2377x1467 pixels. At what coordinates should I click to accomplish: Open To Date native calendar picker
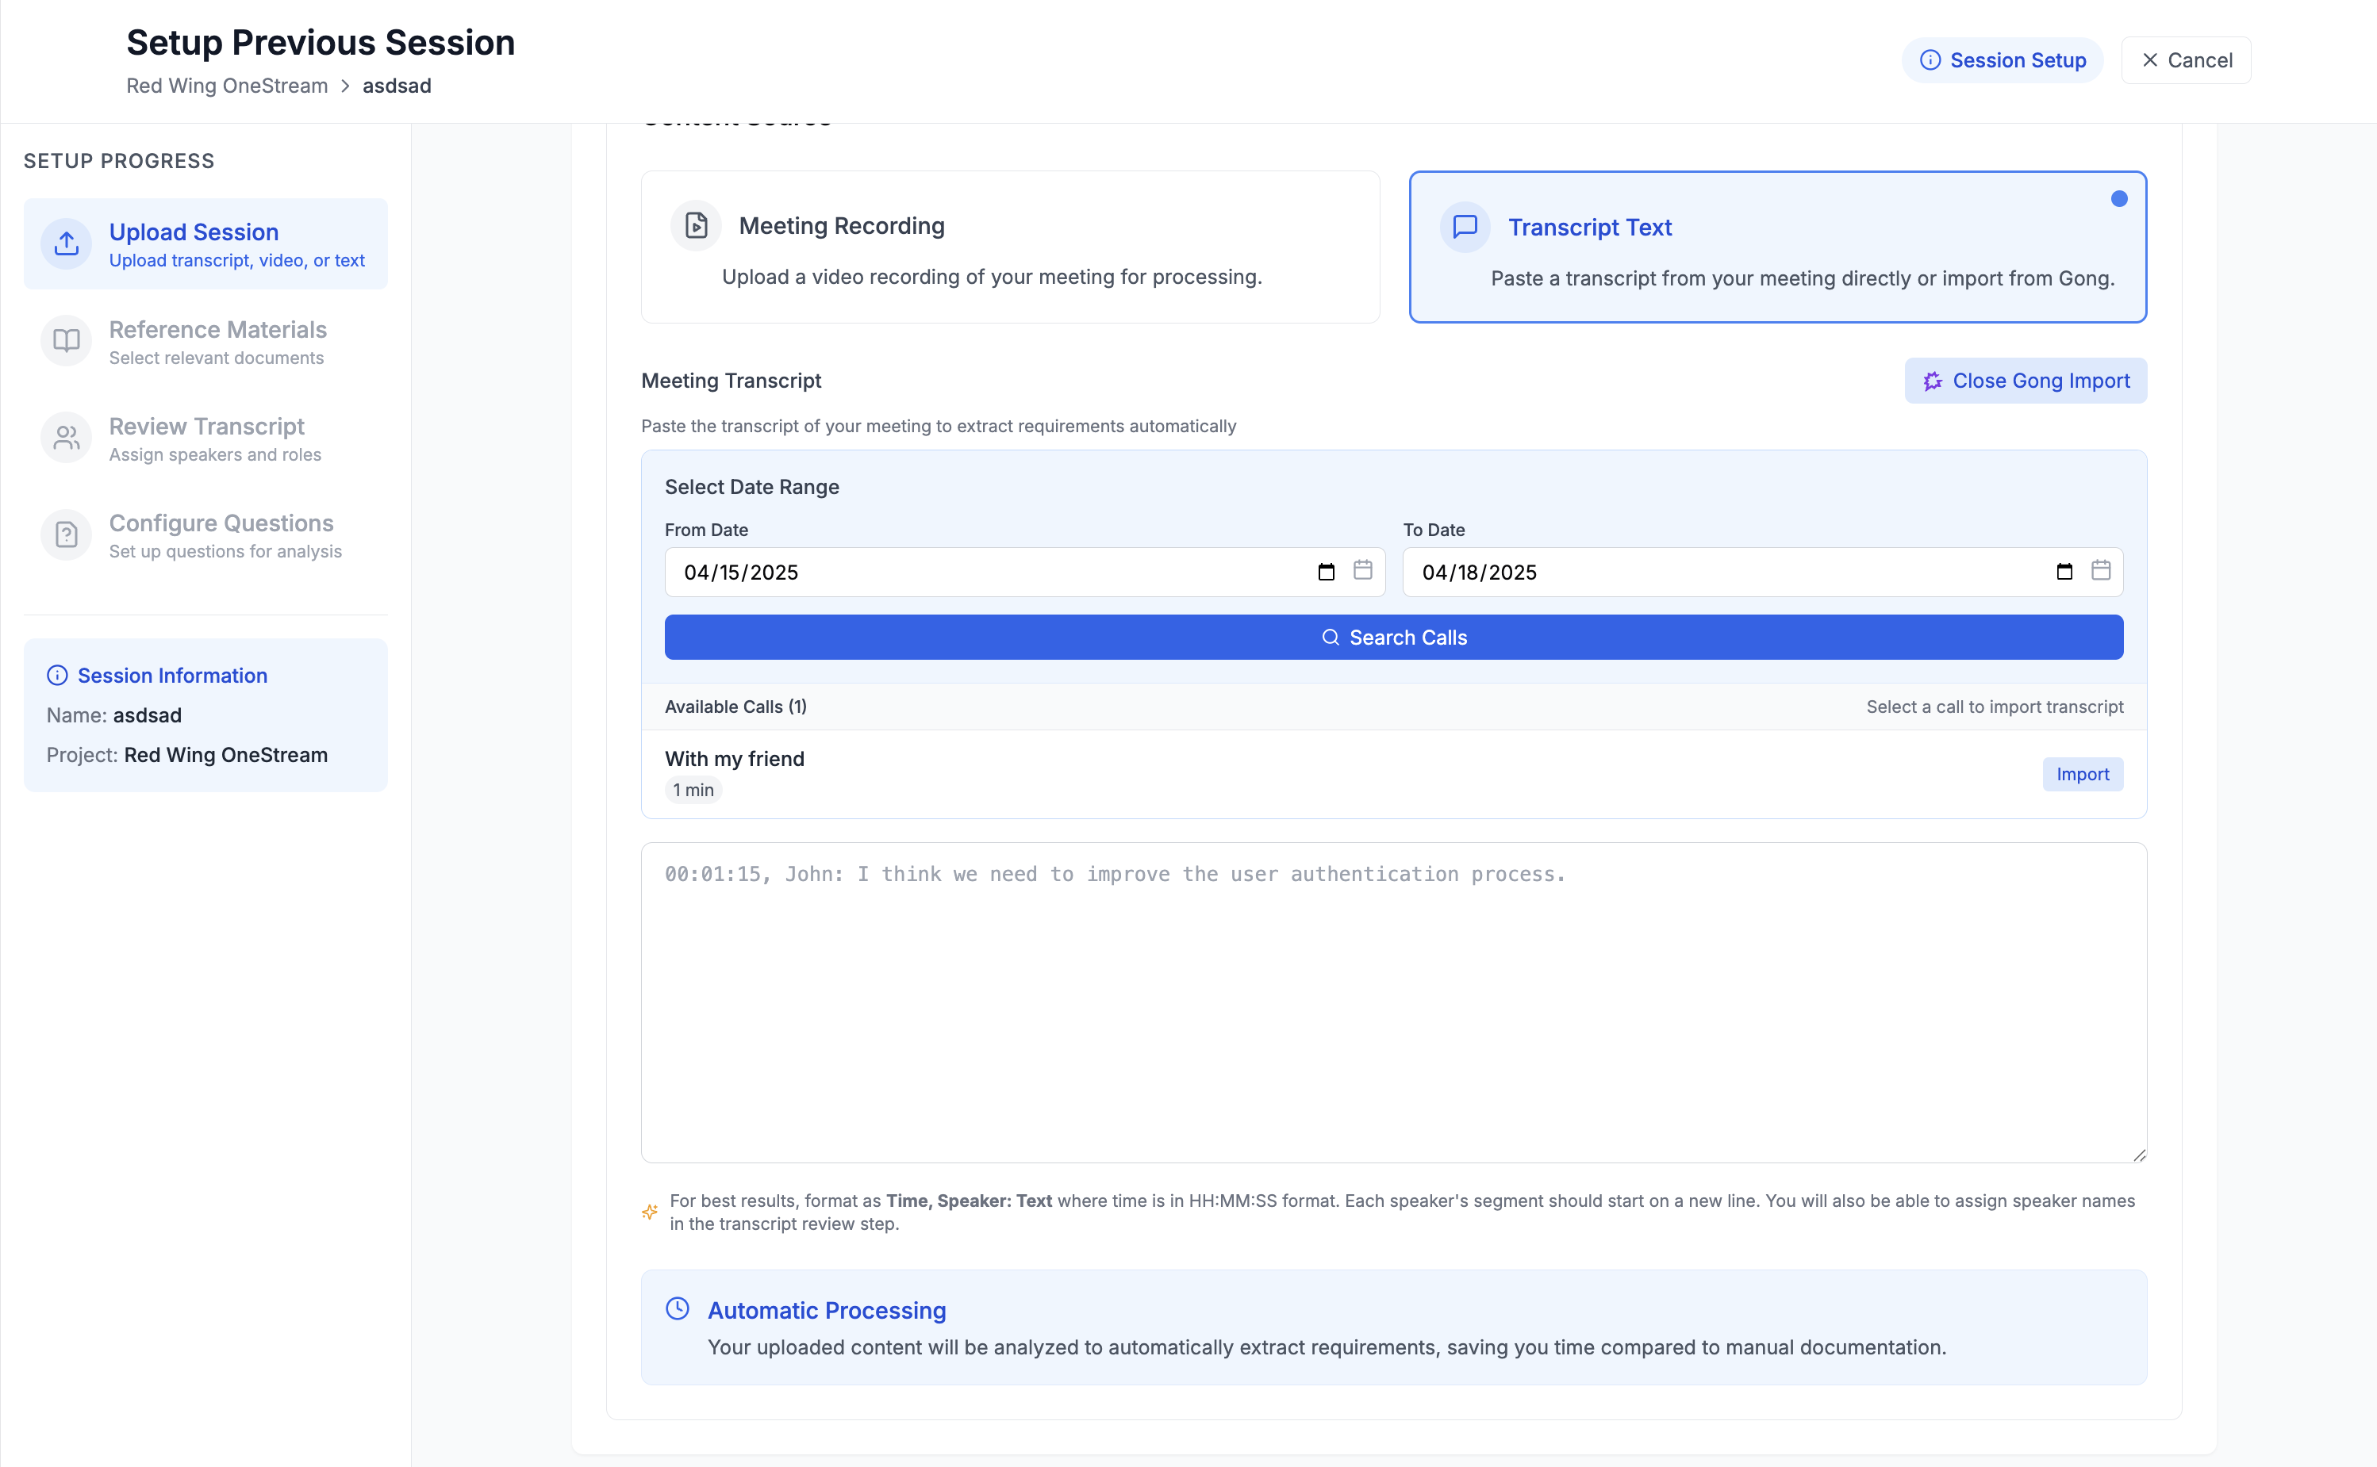coord(2064,573)
